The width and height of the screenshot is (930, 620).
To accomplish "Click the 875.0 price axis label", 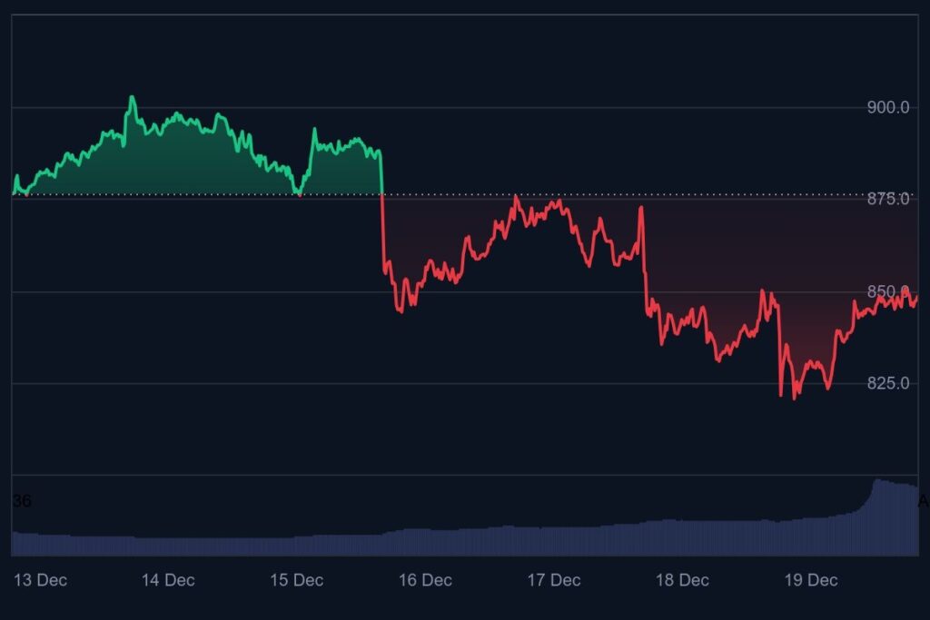I will [x=889, y=199].
